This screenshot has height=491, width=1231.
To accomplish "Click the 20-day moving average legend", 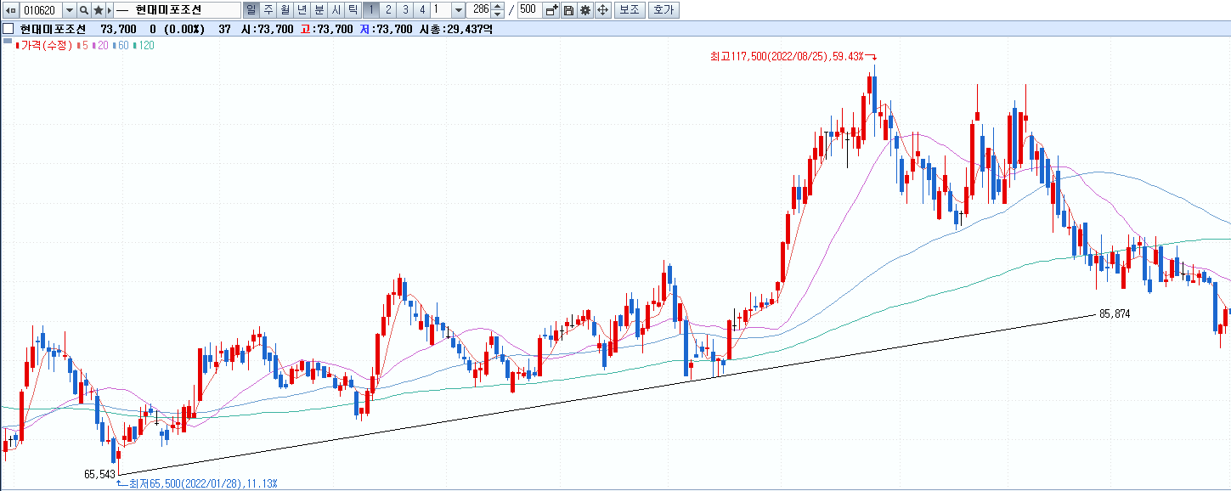I will 100,45.
